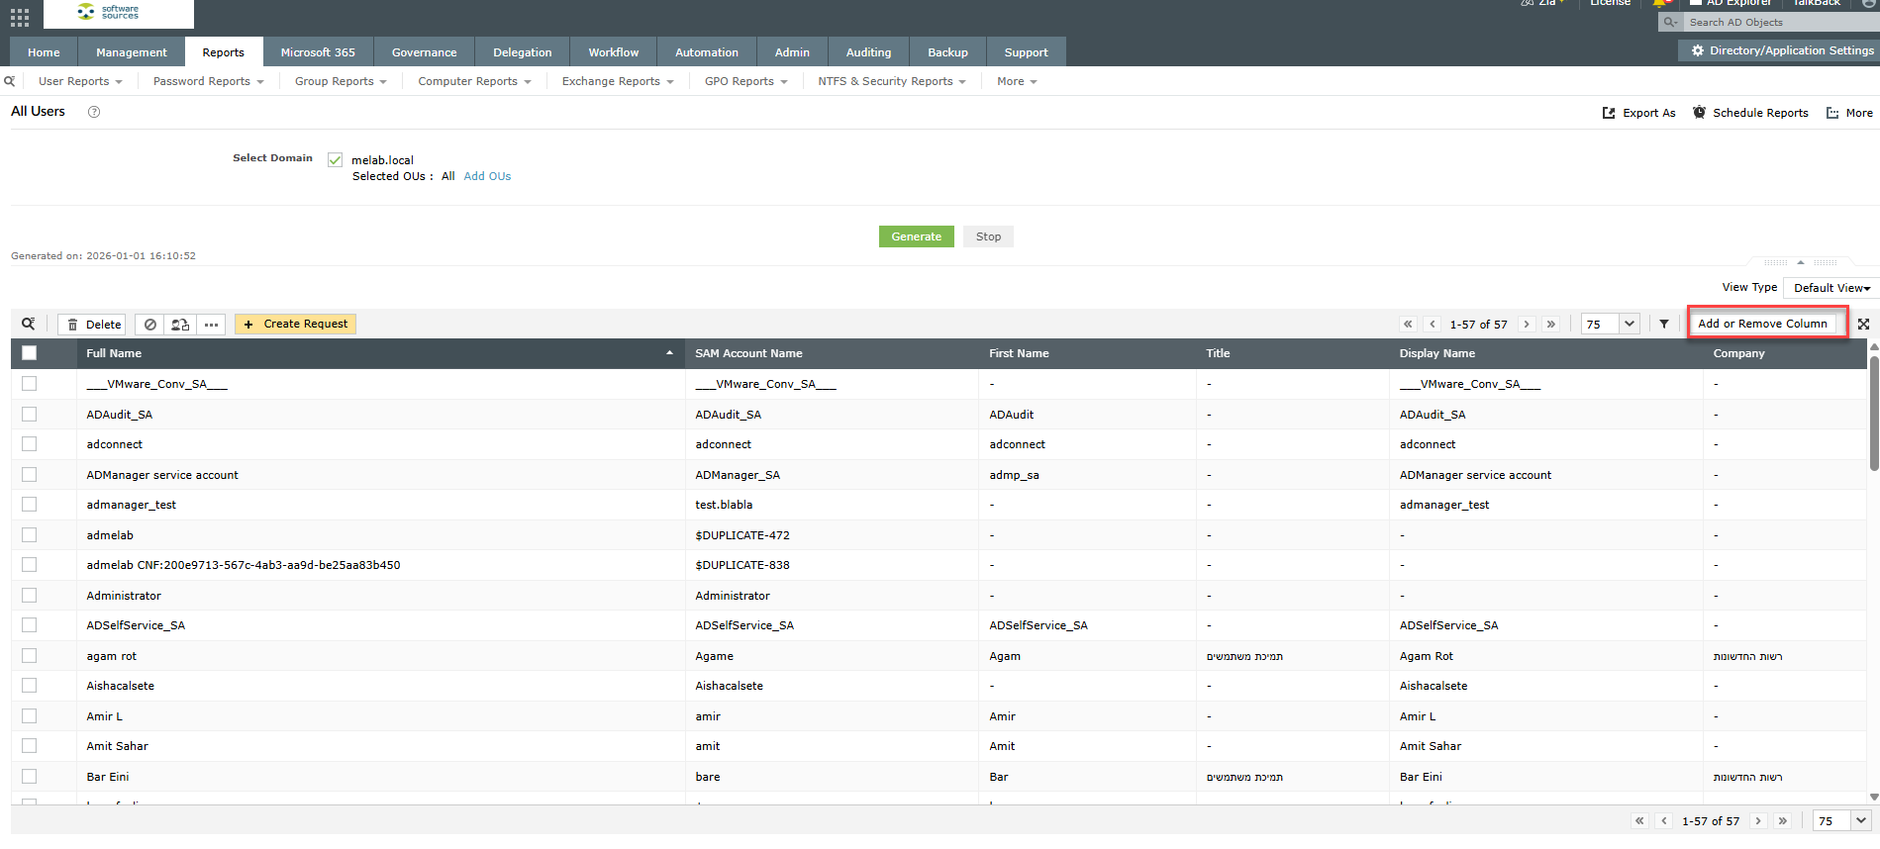Click the All Users help question icon
This screenshot has height=849, width=1880.
[x=94, y=112]
